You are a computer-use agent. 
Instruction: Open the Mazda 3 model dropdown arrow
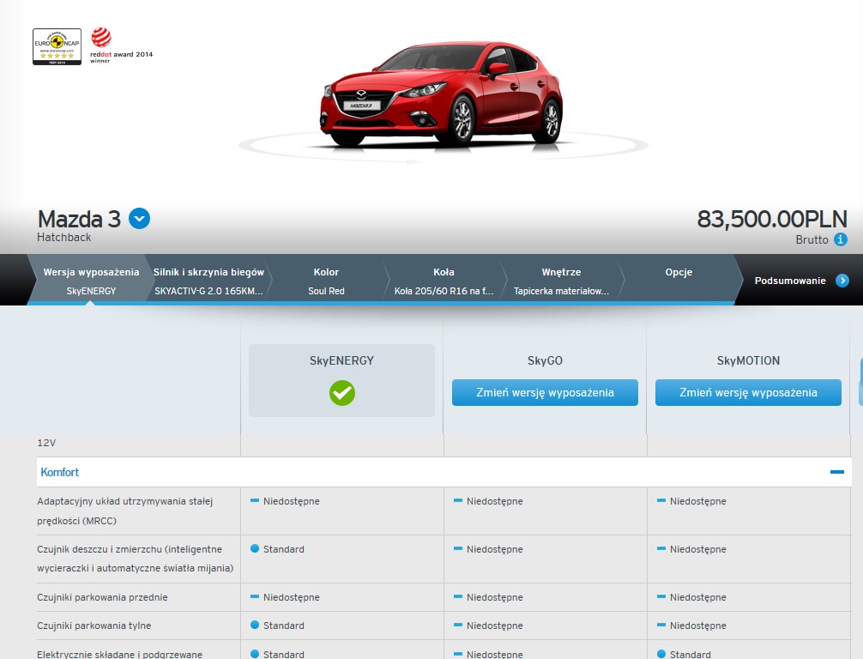[x=139, y=219]
